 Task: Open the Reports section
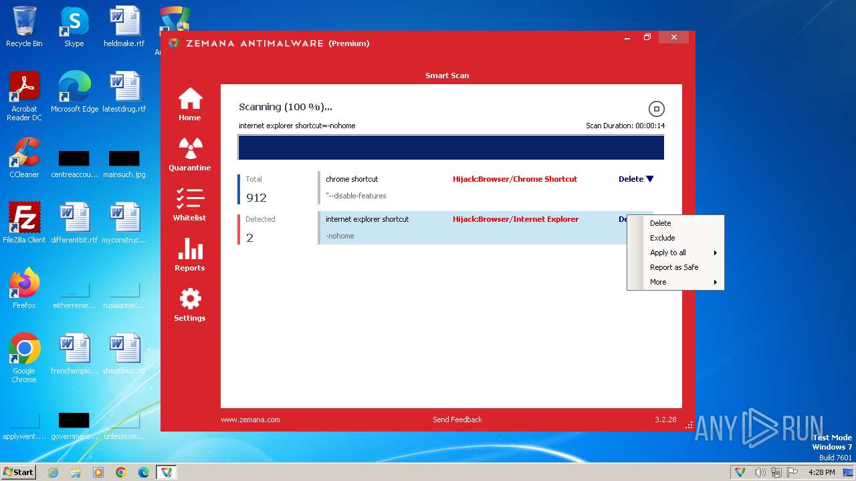[x=190, y=255]
